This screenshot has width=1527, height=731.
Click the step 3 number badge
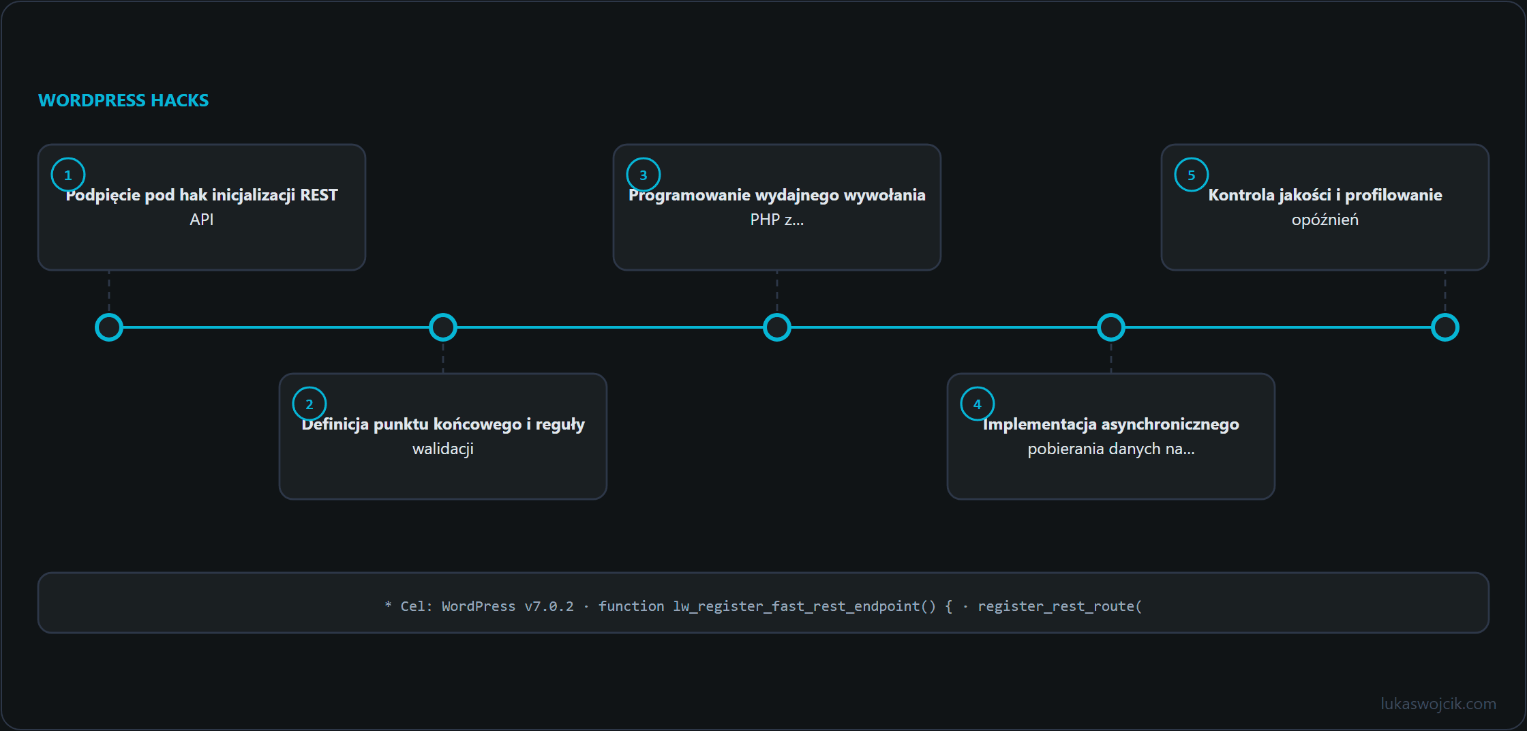click(x=644, y=175)
